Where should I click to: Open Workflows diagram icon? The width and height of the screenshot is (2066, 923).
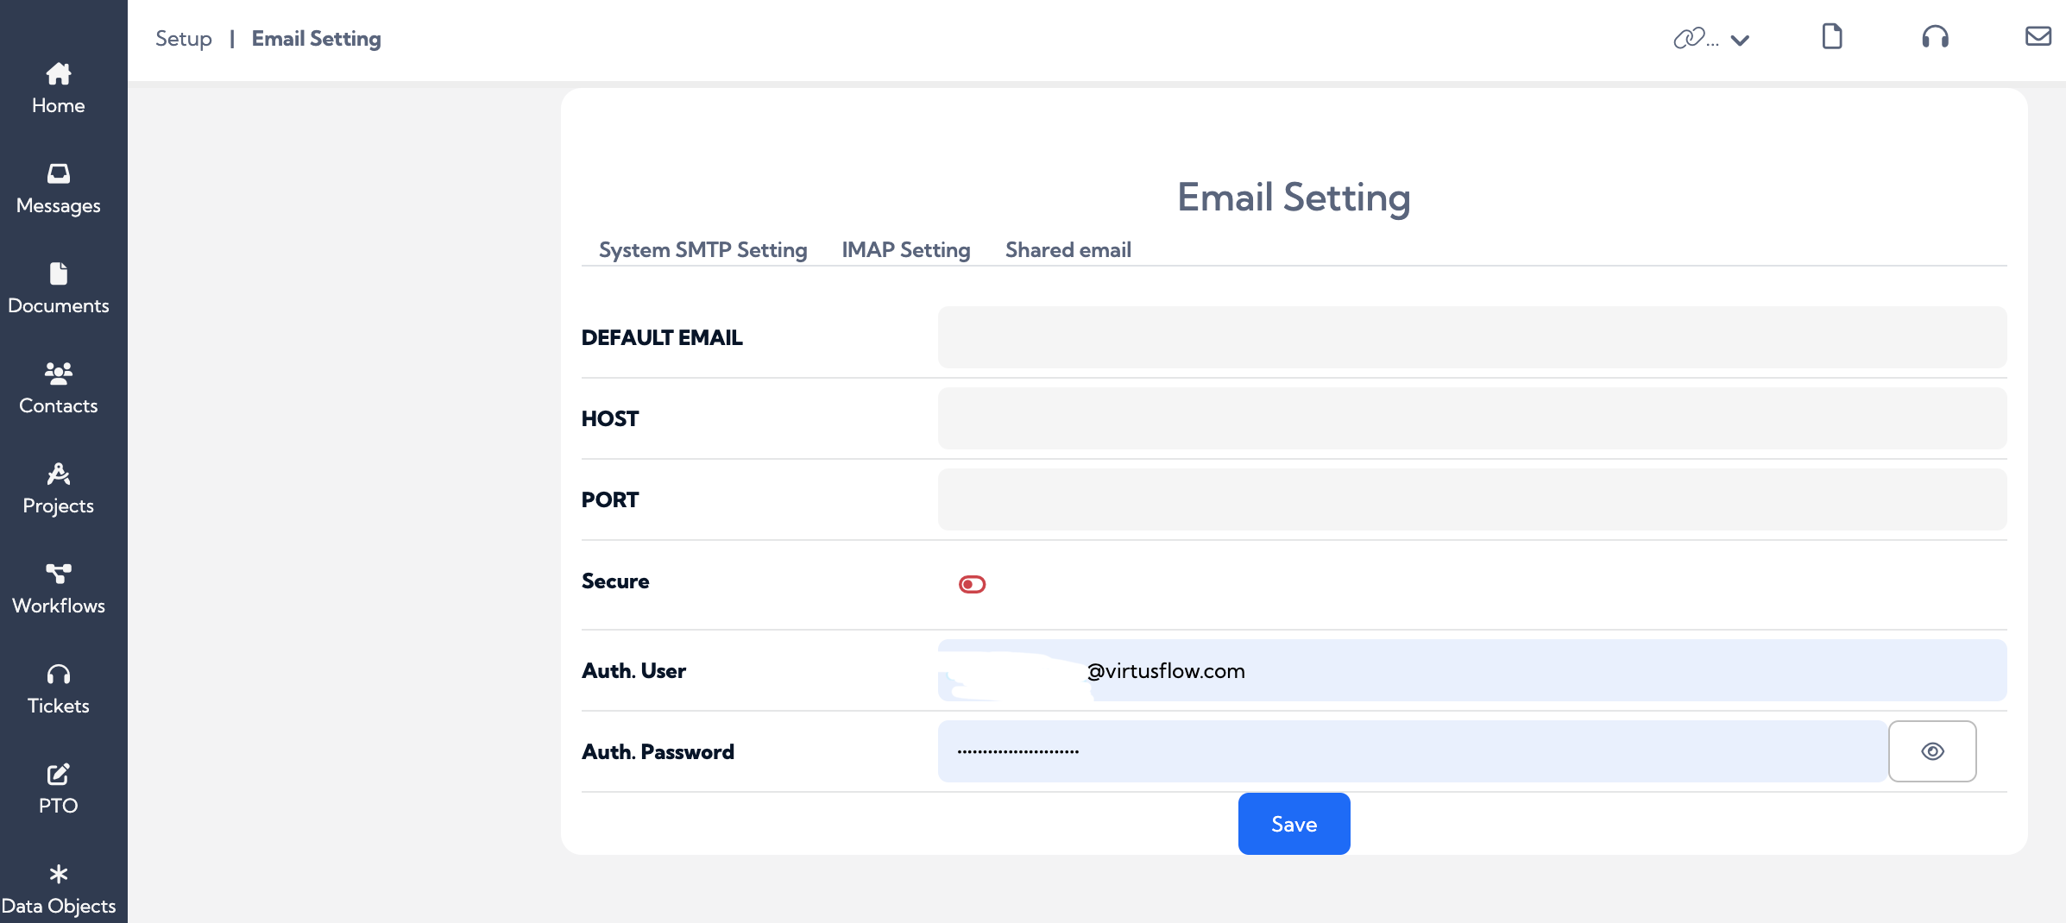(59, 574)
